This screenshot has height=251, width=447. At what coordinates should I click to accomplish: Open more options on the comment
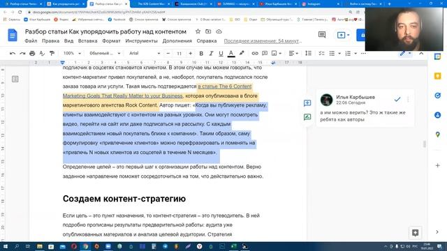(408, 99)
